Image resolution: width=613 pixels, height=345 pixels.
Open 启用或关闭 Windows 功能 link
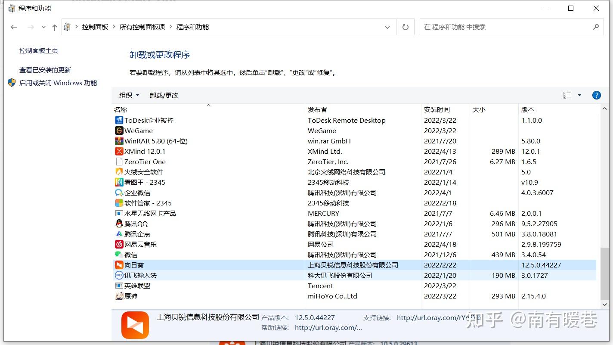[x=58, y=83]
